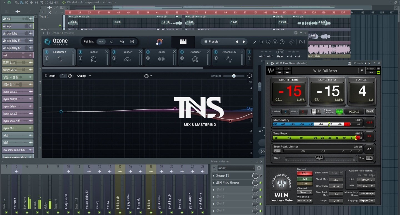Click the Amount slider handle
Viewport: 400px width, 215px height.
click(234, 76)
